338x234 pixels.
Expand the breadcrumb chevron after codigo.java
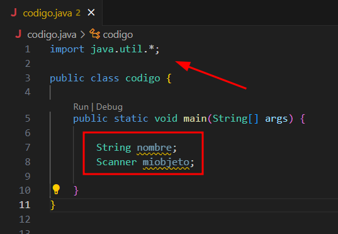[x=82, y=35]
